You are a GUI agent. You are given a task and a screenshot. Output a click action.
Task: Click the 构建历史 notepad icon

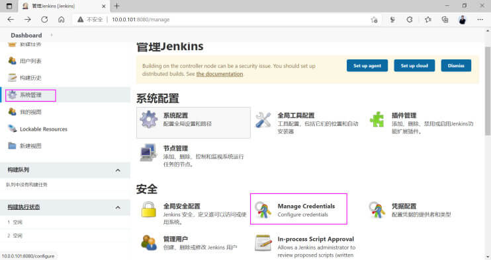[12, 77]
